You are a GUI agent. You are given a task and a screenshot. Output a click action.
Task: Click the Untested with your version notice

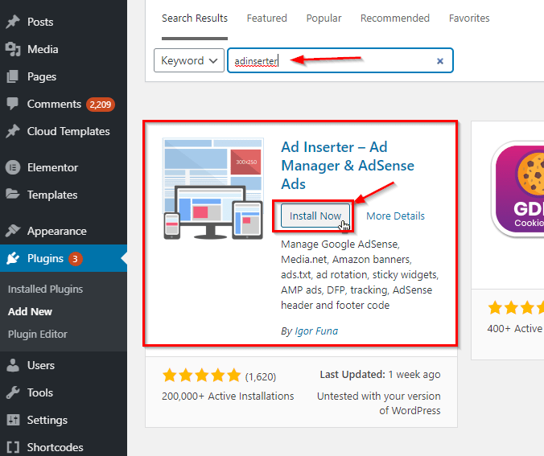[378, 403]
